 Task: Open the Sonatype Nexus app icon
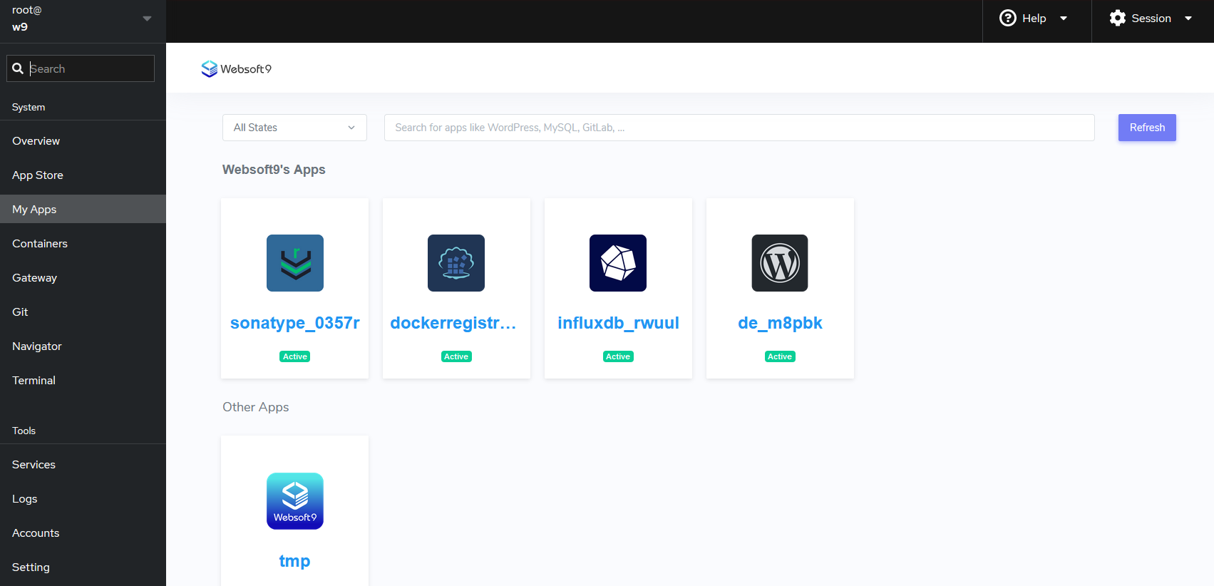[294, 263]
